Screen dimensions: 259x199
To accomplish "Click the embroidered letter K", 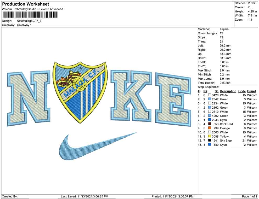I will coord(131,95).
